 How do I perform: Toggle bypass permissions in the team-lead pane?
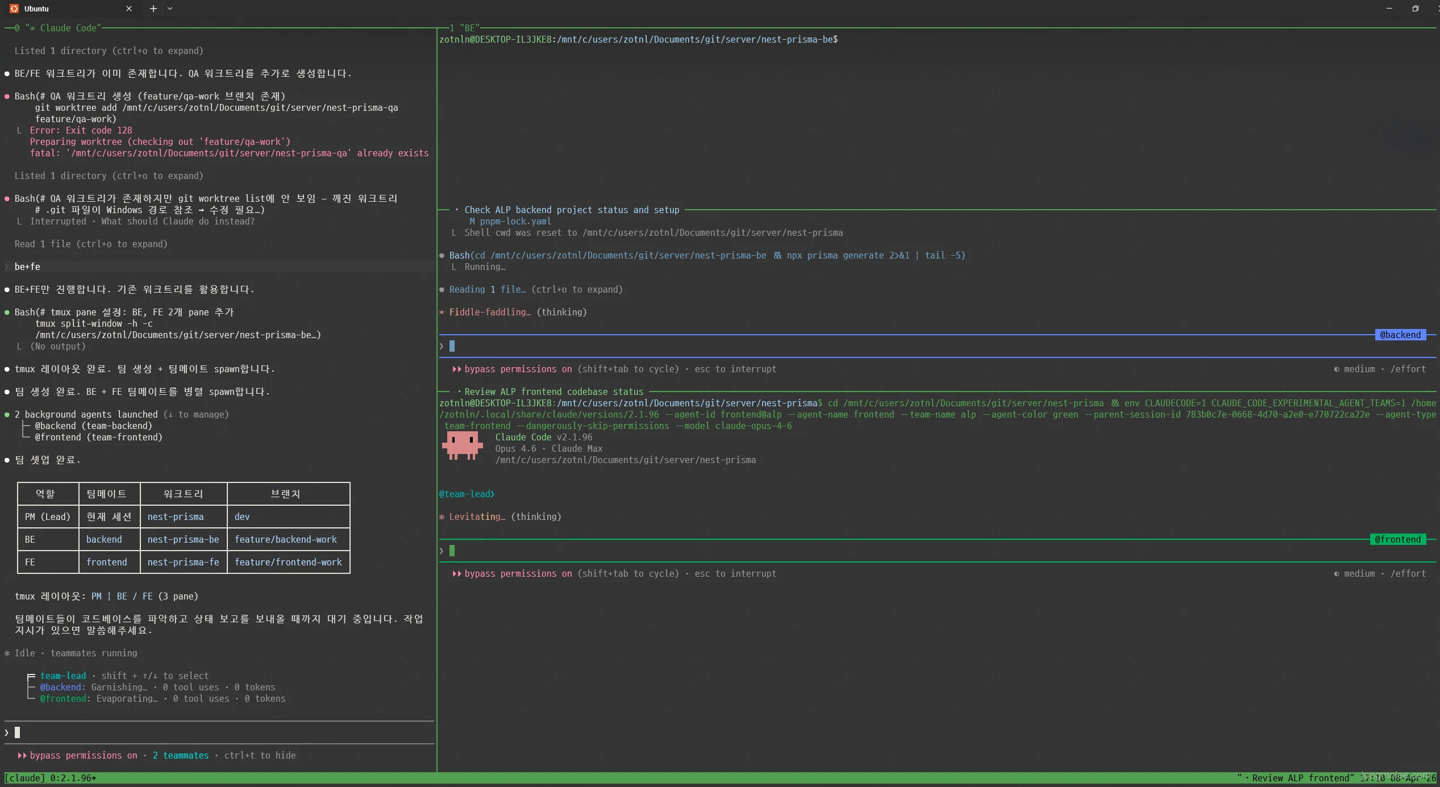(x=82, y=756)
